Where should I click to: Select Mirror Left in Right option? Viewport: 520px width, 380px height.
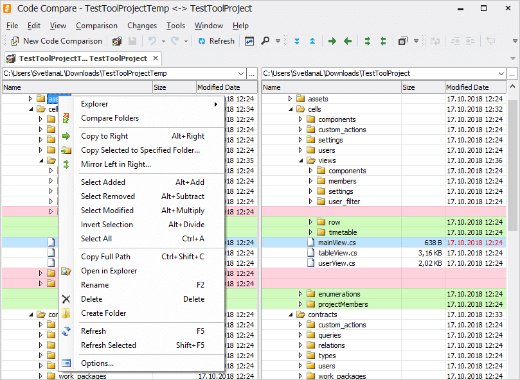pyautogui.click(x=116, y=164)
